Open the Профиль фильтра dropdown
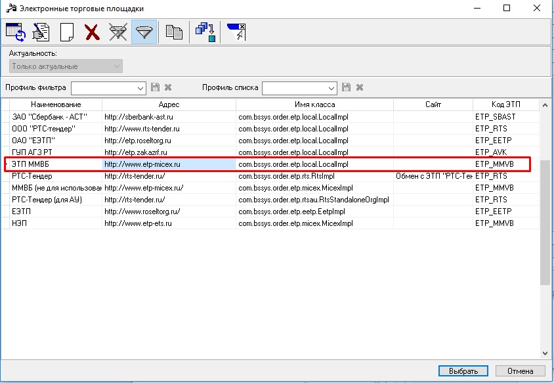The height and width of the screenshot is (383, 554). pyautogui.click(x=140, y=88)
